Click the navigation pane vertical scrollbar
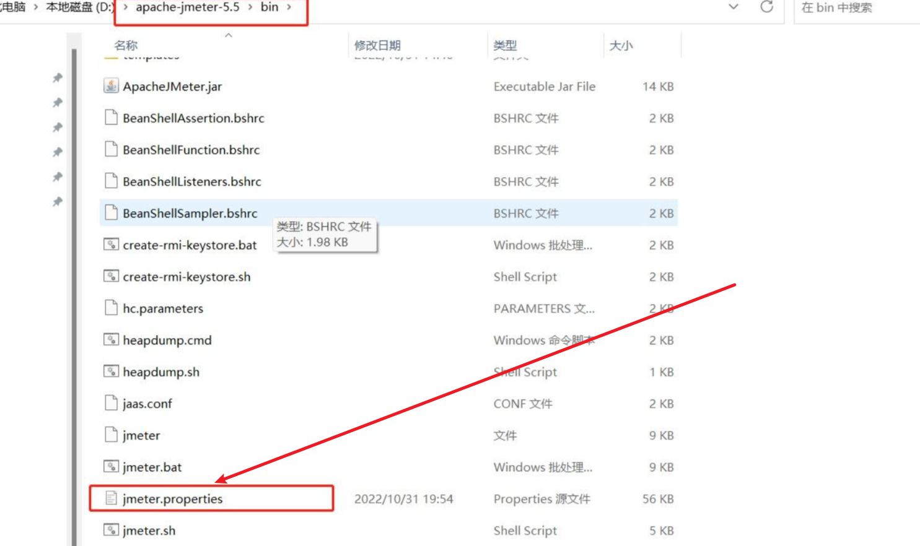This screenshot has height=546, width=920. tap(74, 297)
